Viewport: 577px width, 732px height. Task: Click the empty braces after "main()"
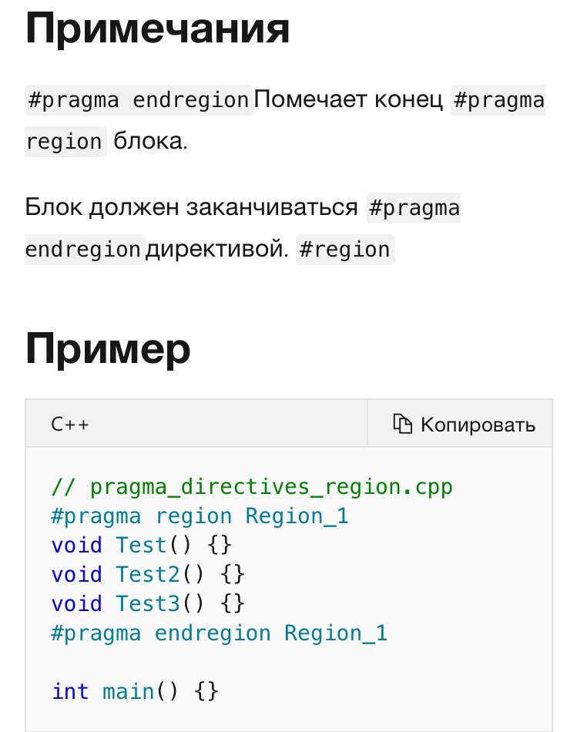tap(206, 691)
